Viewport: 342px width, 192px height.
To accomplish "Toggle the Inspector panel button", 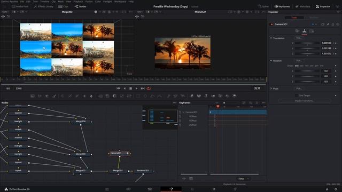I will pyautogui.click(x=323, y=6).
